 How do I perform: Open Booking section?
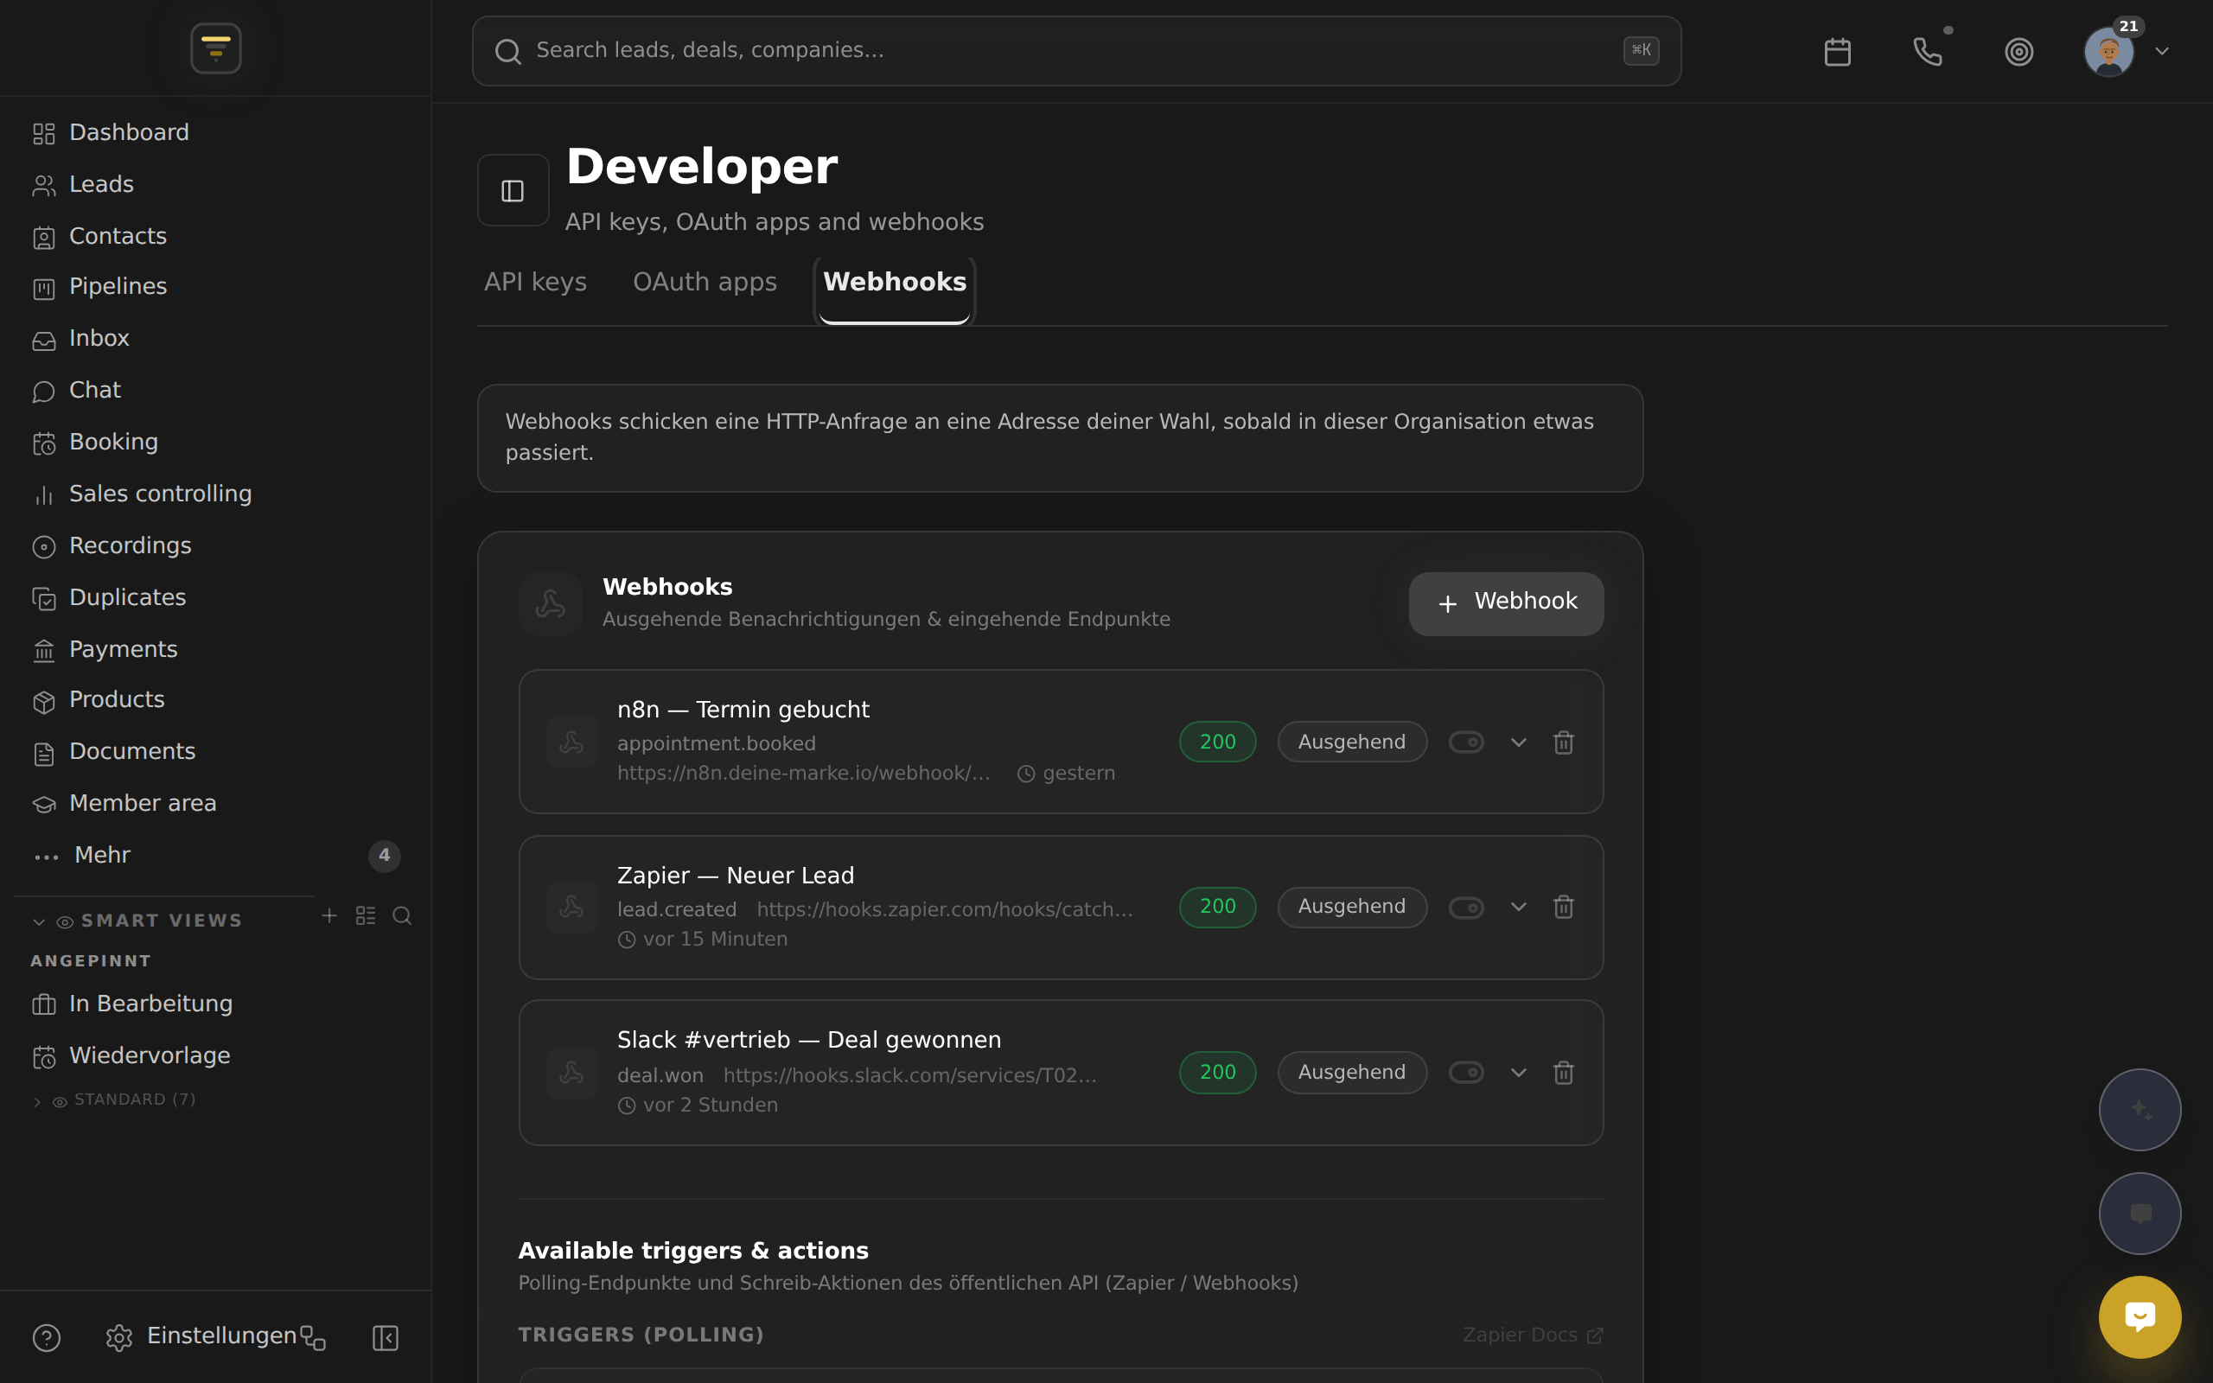tap(216, 442)
